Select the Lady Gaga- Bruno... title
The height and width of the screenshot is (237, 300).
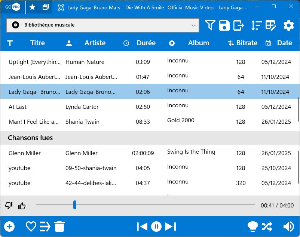(x=34, y=92)
